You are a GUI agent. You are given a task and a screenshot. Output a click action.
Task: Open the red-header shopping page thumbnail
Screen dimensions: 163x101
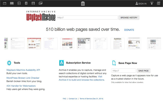pyautogui.click(x=34, y=44)
